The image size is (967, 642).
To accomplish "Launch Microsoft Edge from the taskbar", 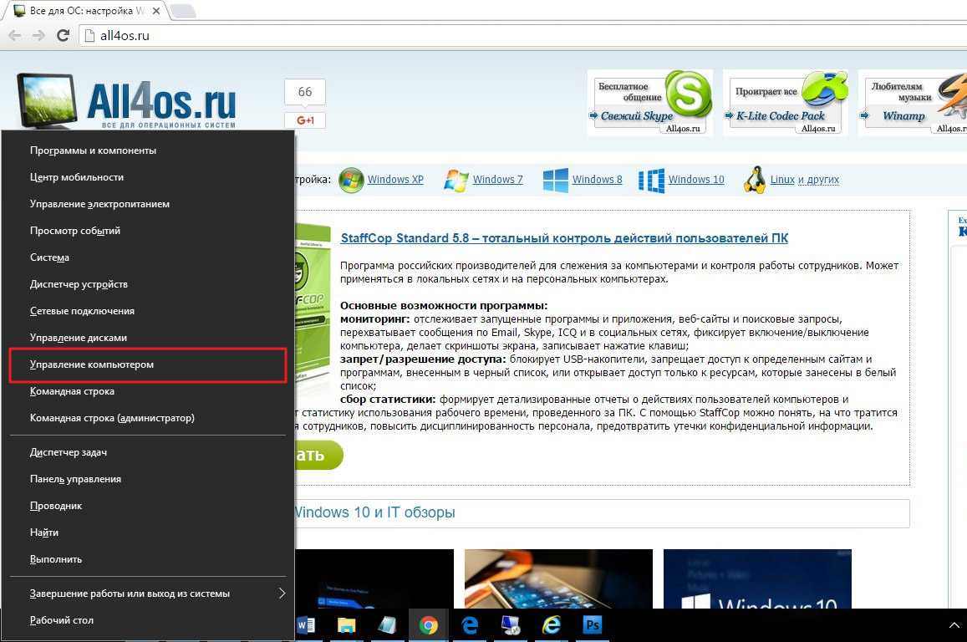I will coord(470,625).
